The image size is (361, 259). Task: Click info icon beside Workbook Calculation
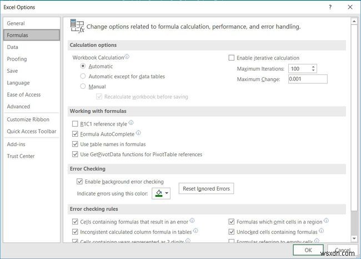(x=127, y=57)
